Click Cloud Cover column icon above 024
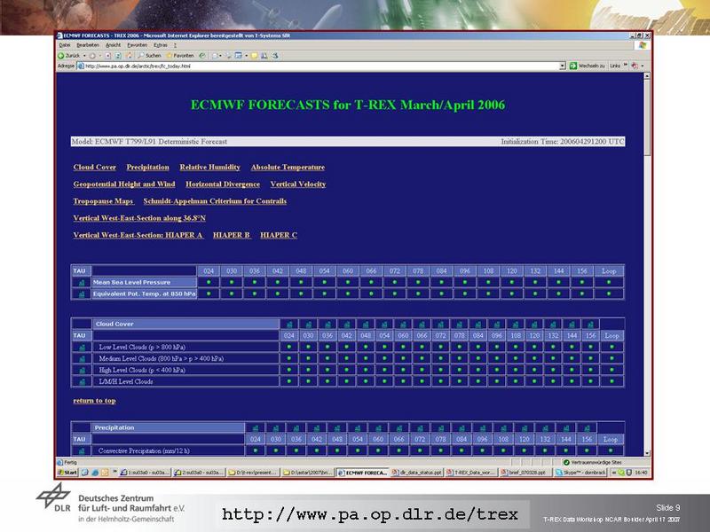 tap(289, 325)
